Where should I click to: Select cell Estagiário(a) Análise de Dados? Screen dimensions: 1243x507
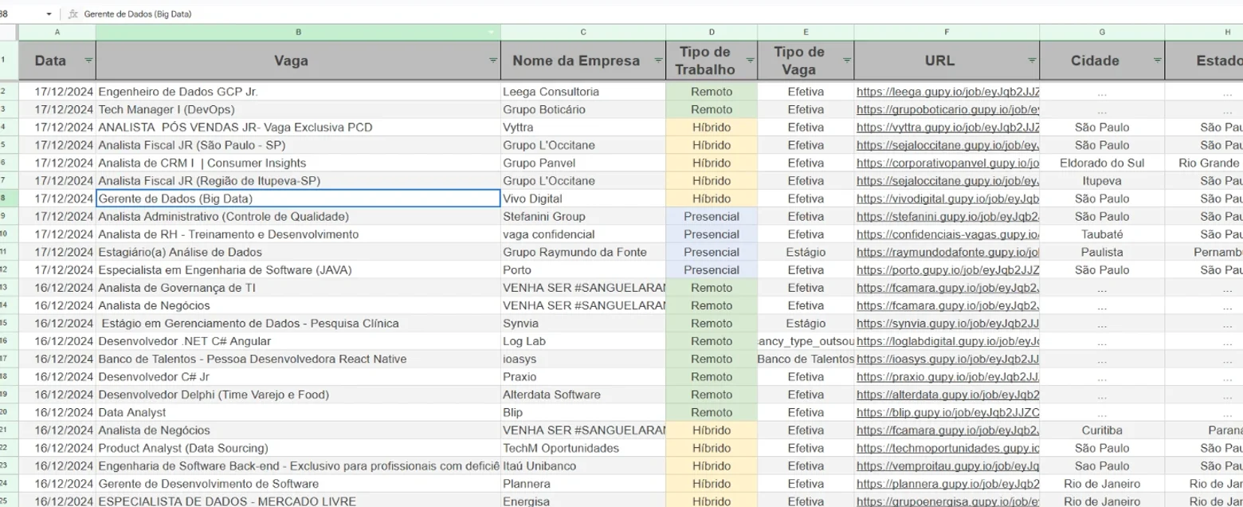point(298,252)
